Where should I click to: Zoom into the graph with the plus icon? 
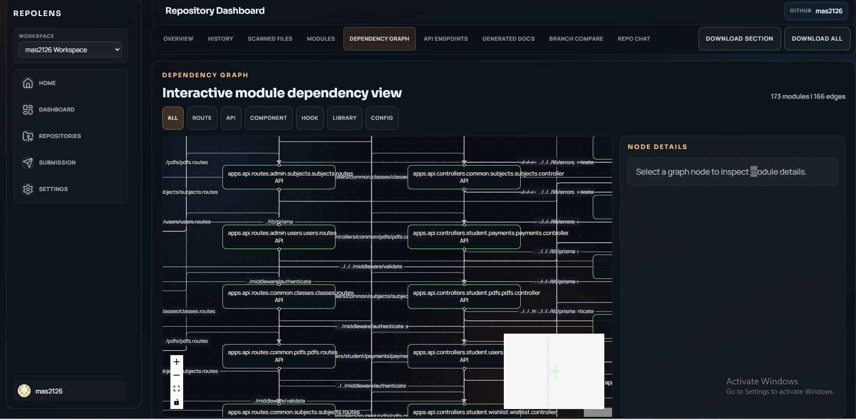coord(176,362)
